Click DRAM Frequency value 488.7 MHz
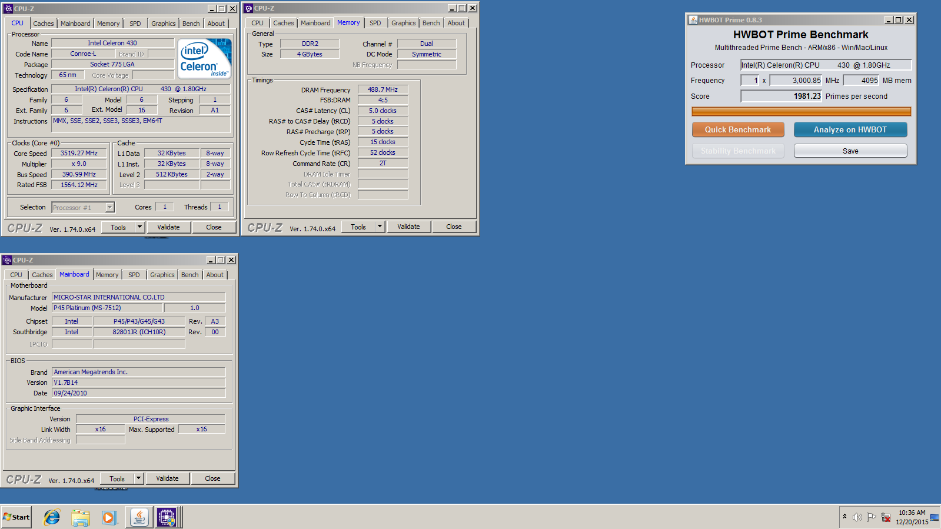 tap(383, 89)
